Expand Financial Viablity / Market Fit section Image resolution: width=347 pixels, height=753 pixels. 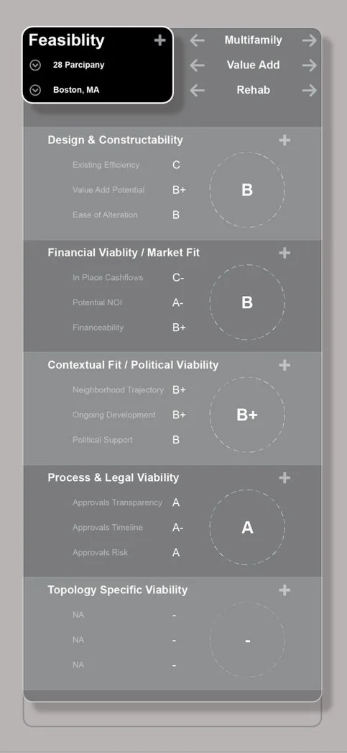coord(284,253)
